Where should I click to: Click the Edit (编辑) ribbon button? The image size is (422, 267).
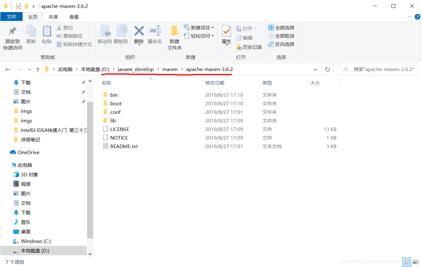coord(245,38)
